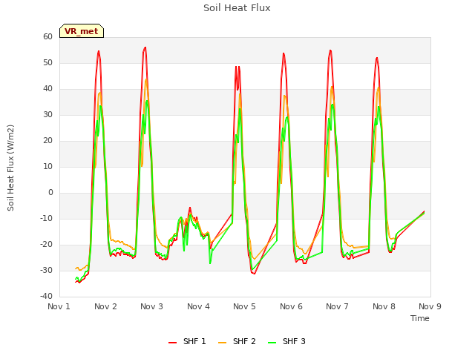Click the Nov 5 x-axis label
The image size is (475, 356).
click(x=244, y=306)
